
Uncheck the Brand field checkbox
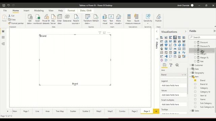[195, 80]
